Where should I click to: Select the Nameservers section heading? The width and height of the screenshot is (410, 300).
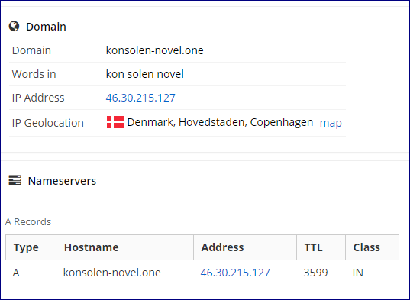coord(62,181)
